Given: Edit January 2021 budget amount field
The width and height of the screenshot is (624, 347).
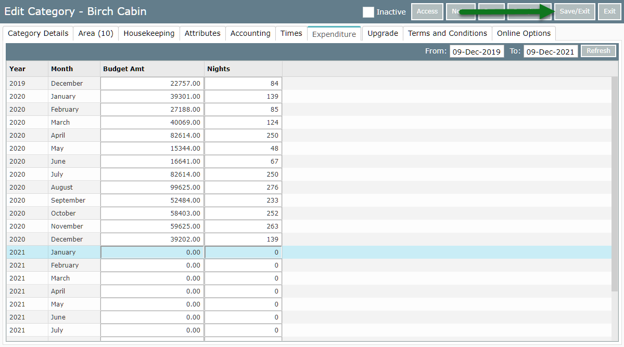Looking at the screenshot, I should [152, 252].
